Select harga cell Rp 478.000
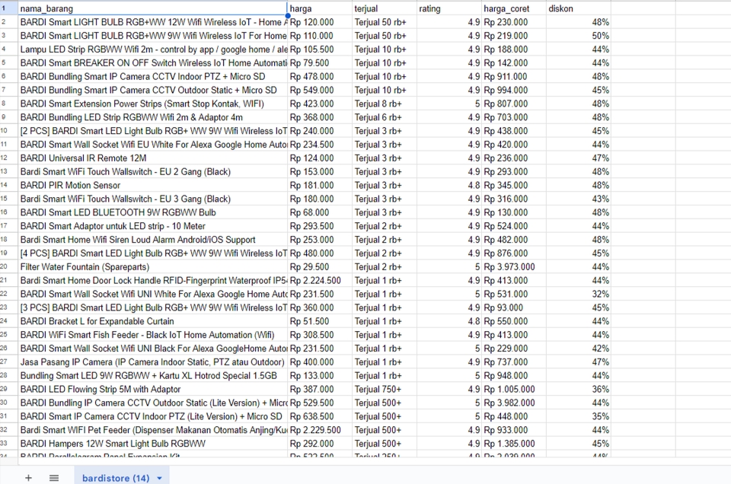Image resolution: width=731 pixels, height=484 pixels. (320, 76)
